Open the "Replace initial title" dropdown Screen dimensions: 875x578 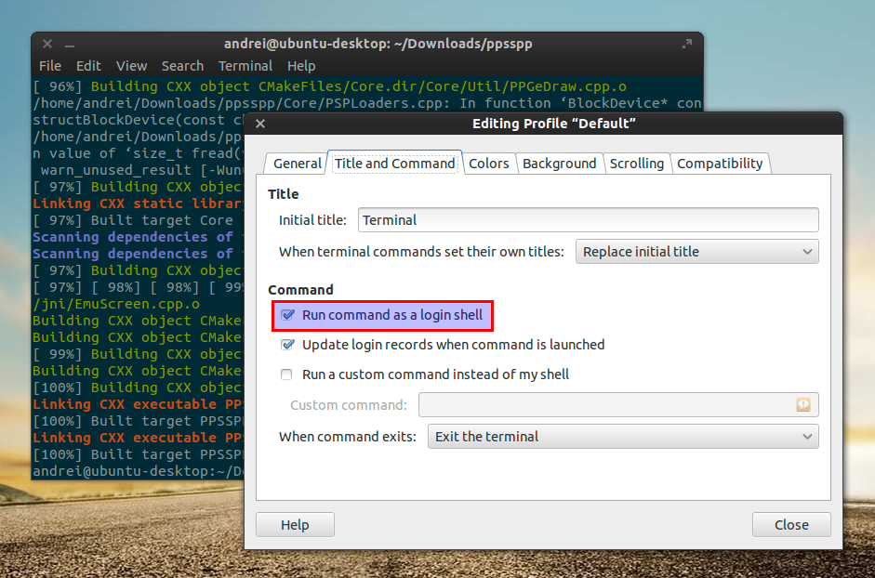click(x=697, y=251)
